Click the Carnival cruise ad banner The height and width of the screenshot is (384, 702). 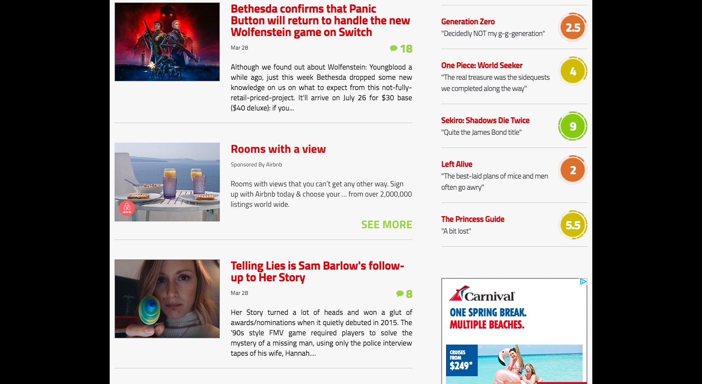514,331
